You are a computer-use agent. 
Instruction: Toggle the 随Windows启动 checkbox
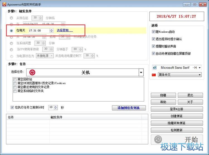[x=153, y=32]
